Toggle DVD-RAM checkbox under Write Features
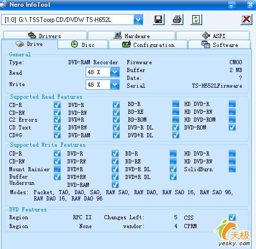Viewport: 256px width, 249px height. click(115, 185)
